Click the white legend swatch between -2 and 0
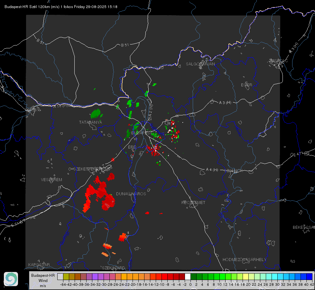The width and height of the screenshot is (315, 290). 188,276
